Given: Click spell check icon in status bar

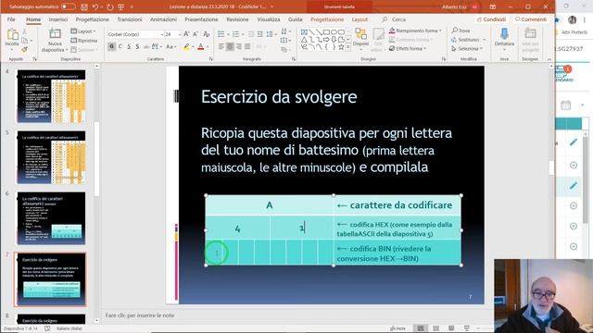Looking at the screenshot, I should tap(47, 329).
